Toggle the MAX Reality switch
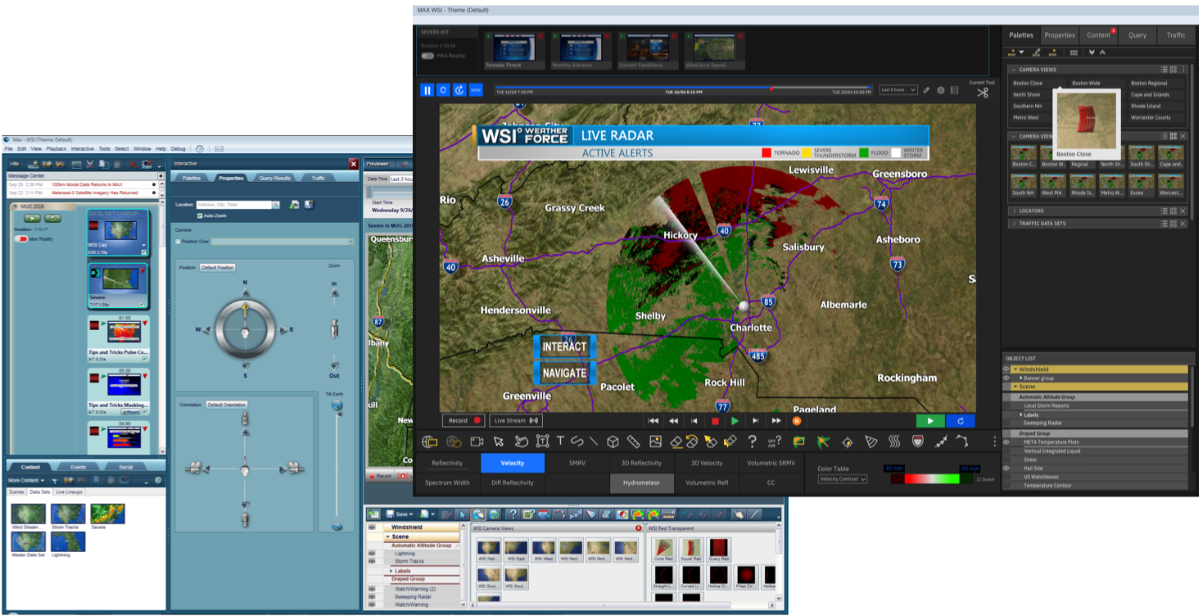This screenshot has height=616, width=1203. 427,56
